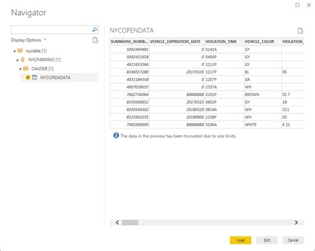Click the preview refresh icon beside NYCOPENDATA title
Screen dimensions: 315x251
[x=300, y=31]
